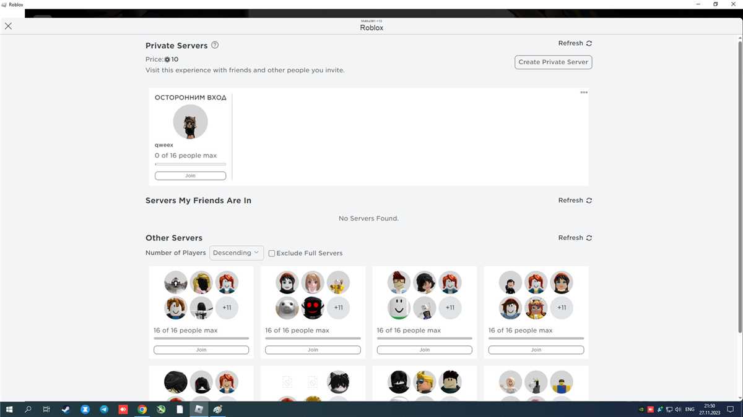This screenshot has height=417, width=743.
Task: Join the ОСТОРОННИМ ВХОД private server
Action: coord(190,175)
